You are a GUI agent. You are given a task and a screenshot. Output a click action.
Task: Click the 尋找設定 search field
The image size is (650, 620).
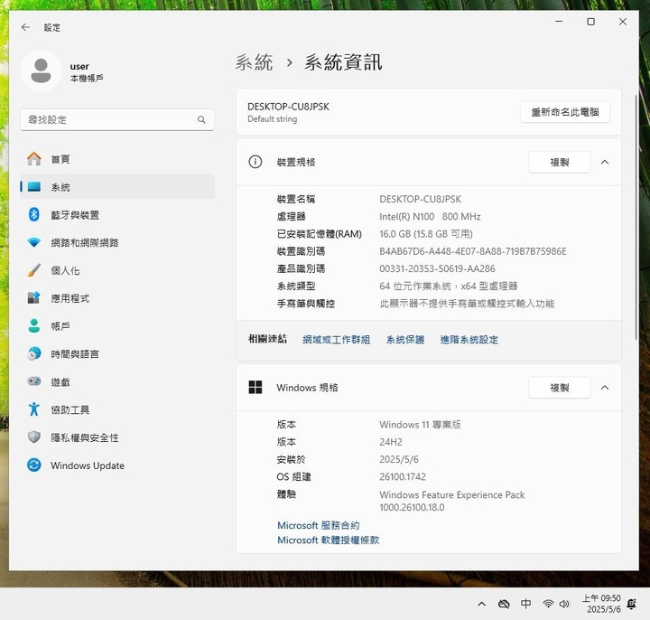click(x=117, y=120)
